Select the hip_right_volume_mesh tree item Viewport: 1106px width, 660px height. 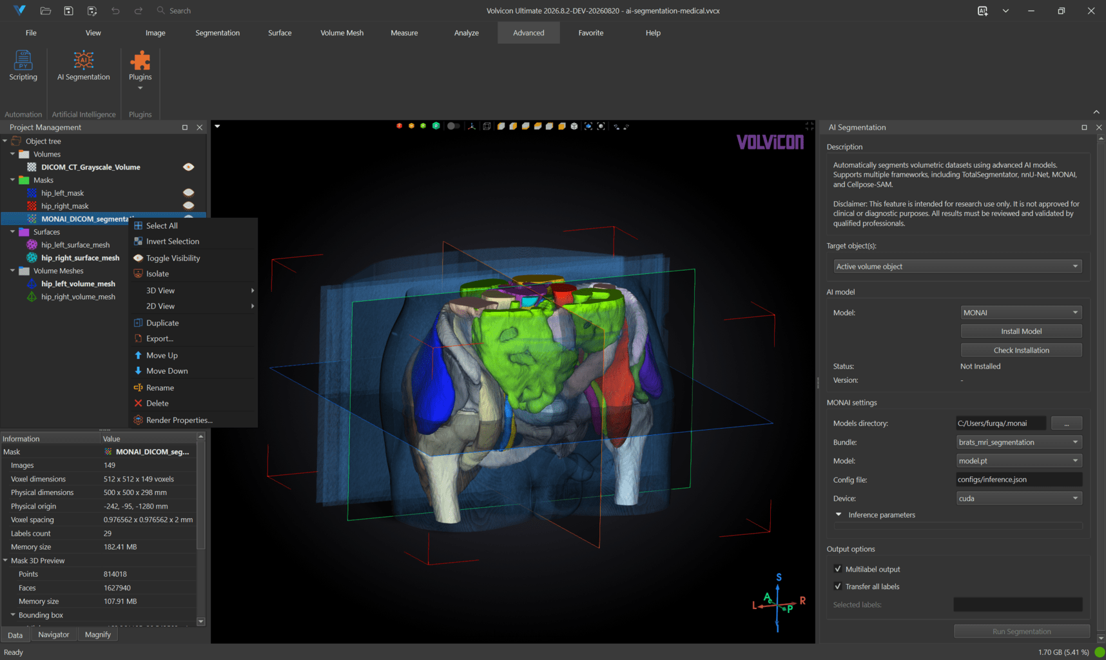tap(78, 296)
